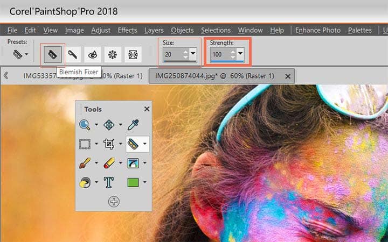This screenshot has height=242, width=388.
Task: Select the Flood Fill/color changer tool
Action: (85, 182)
